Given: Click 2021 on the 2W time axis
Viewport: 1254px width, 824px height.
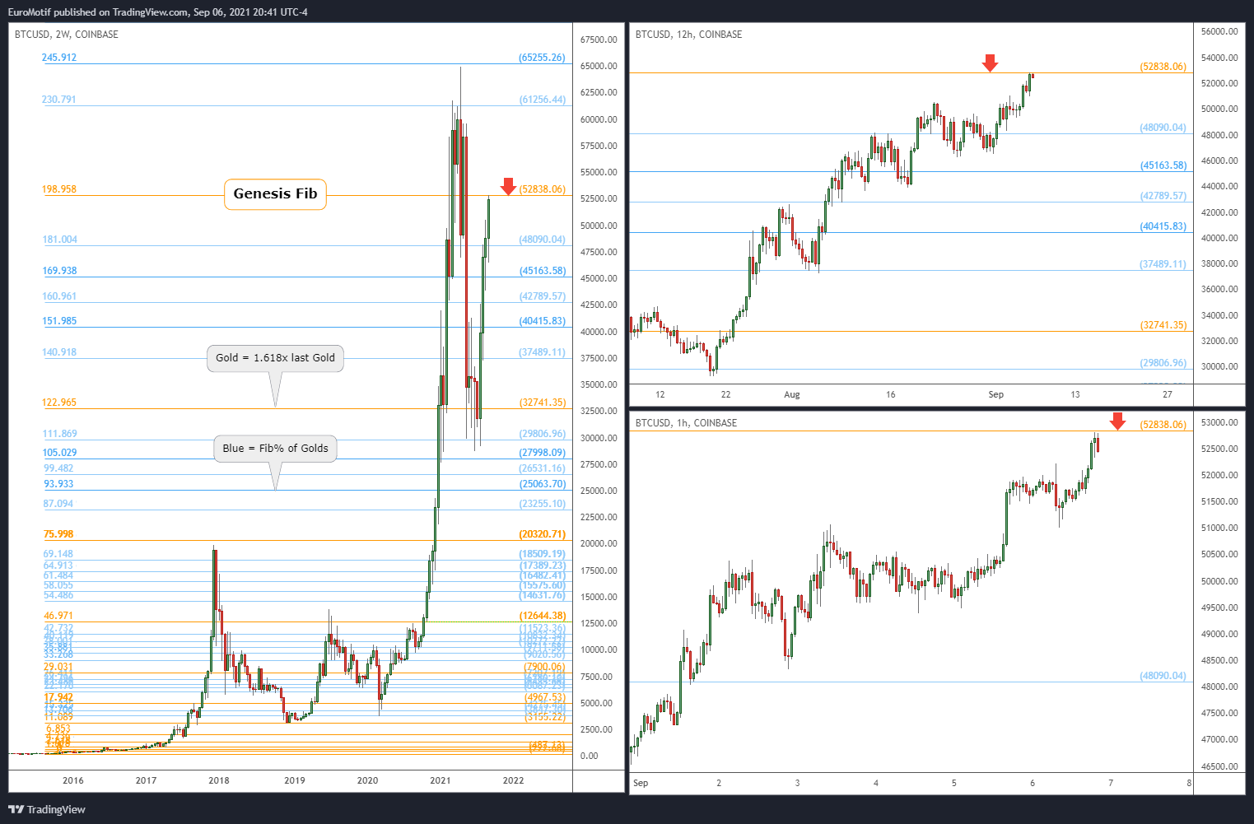Looking at the screenshot, I should pos(441,780).
